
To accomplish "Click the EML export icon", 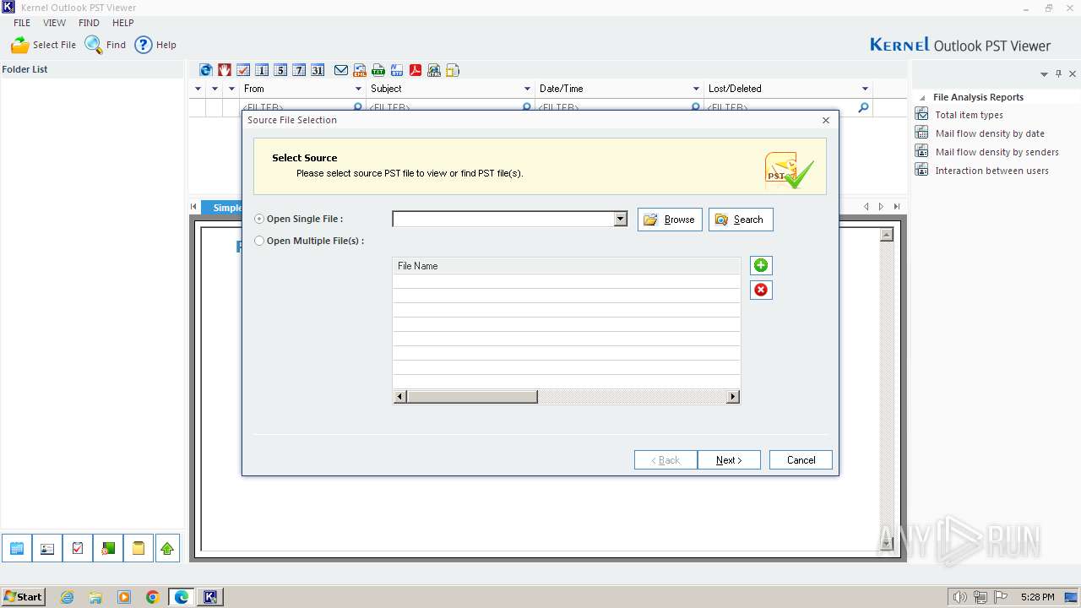I will tap(360, 70).
